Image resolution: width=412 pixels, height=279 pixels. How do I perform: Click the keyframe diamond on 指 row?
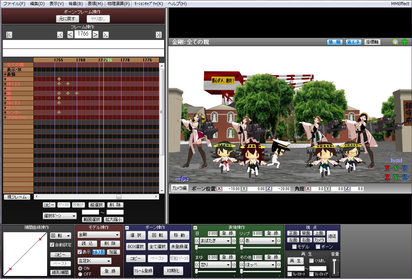pyautogui.click(x=59, y=98)
